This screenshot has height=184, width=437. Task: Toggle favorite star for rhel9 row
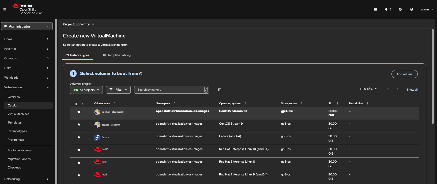(79, 175)
